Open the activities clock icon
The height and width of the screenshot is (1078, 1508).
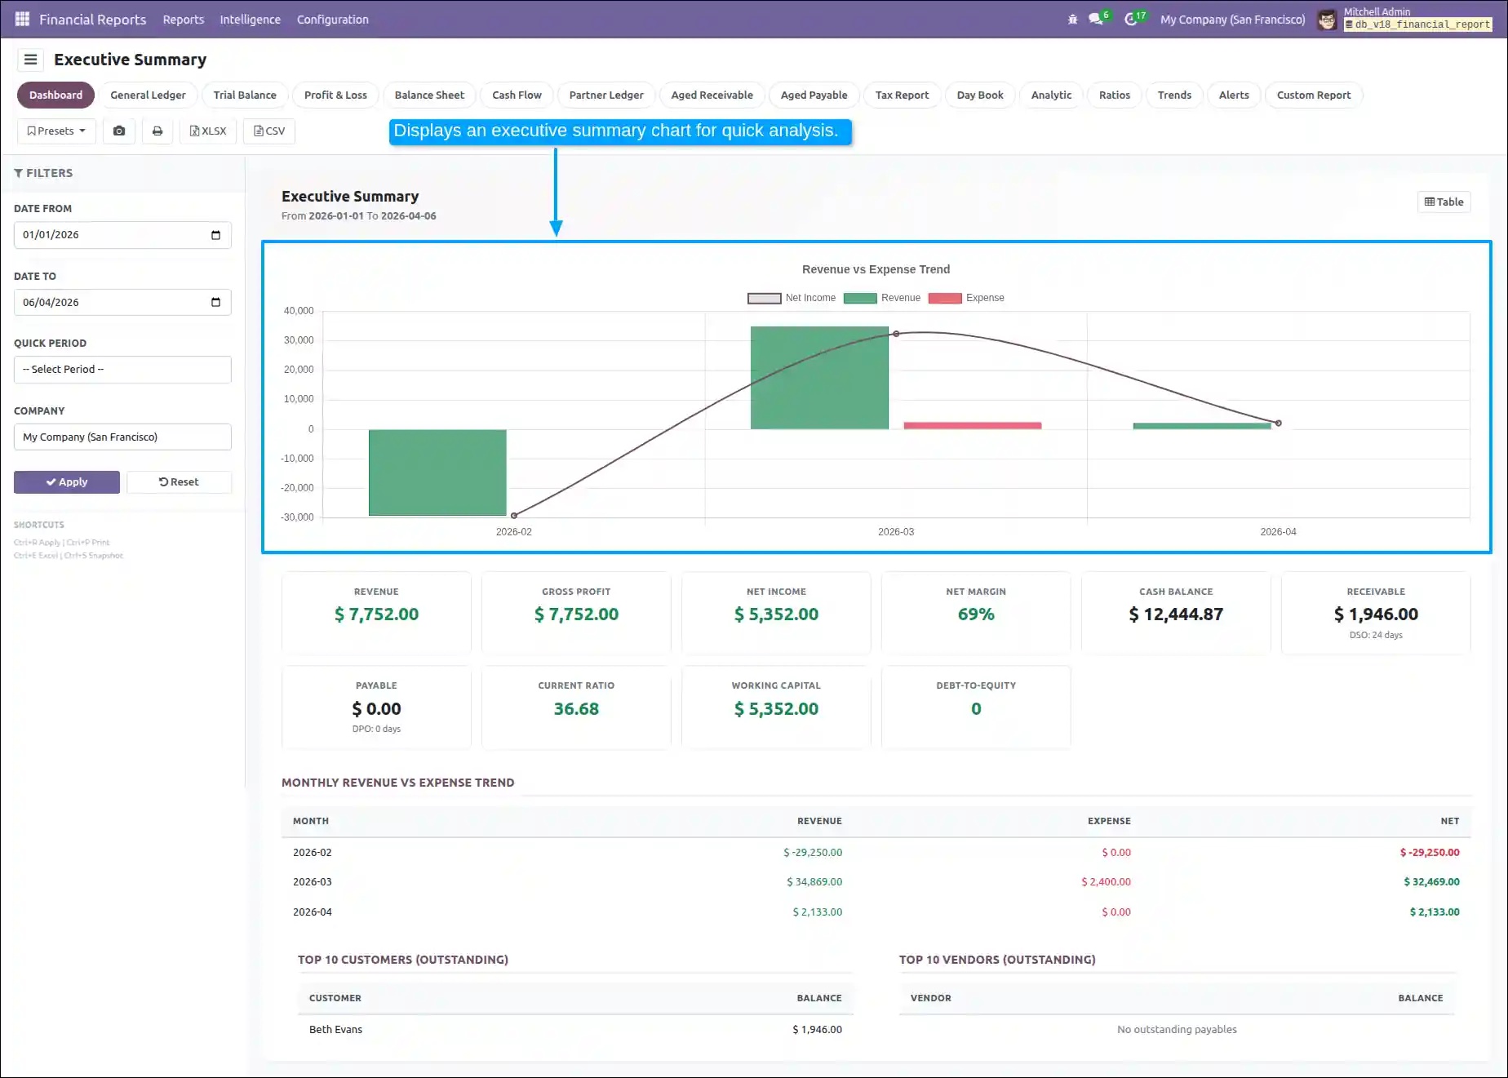[1131, 20]
